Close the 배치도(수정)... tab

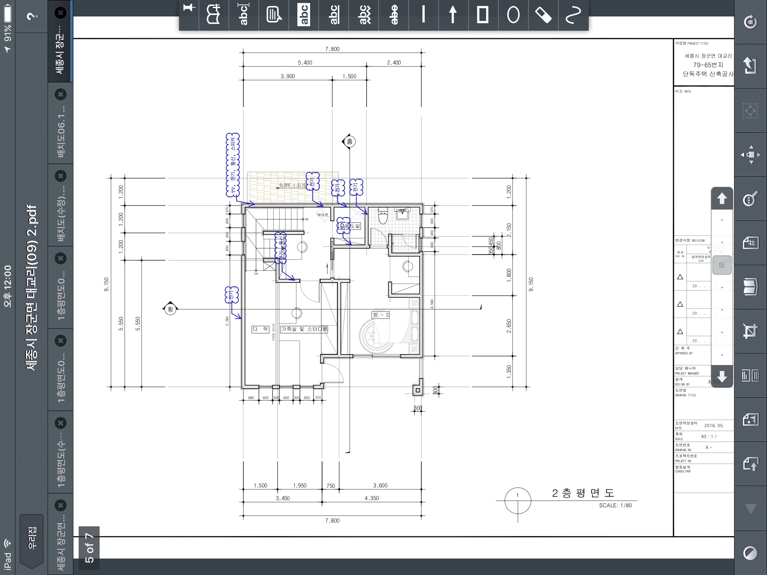60,176
